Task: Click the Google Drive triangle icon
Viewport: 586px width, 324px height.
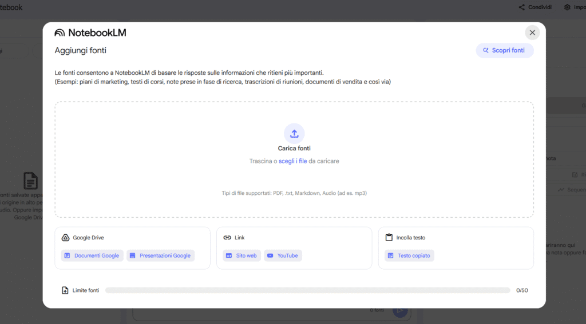Action: coord(65,237)
